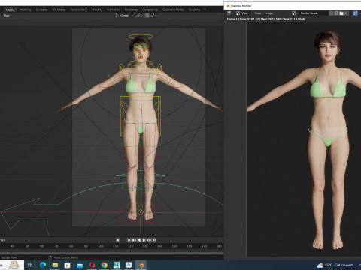Screen dimensions: 361x270
Task: Click the blue icon at render header's right end
Action: point(356,13)
